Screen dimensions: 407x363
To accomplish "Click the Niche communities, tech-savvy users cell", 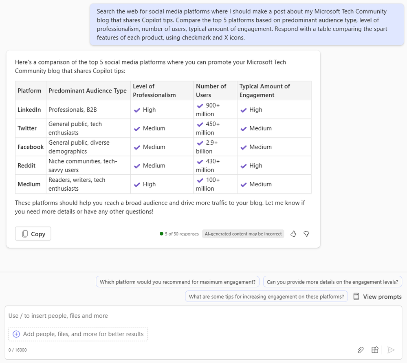I will click(88, 165).
